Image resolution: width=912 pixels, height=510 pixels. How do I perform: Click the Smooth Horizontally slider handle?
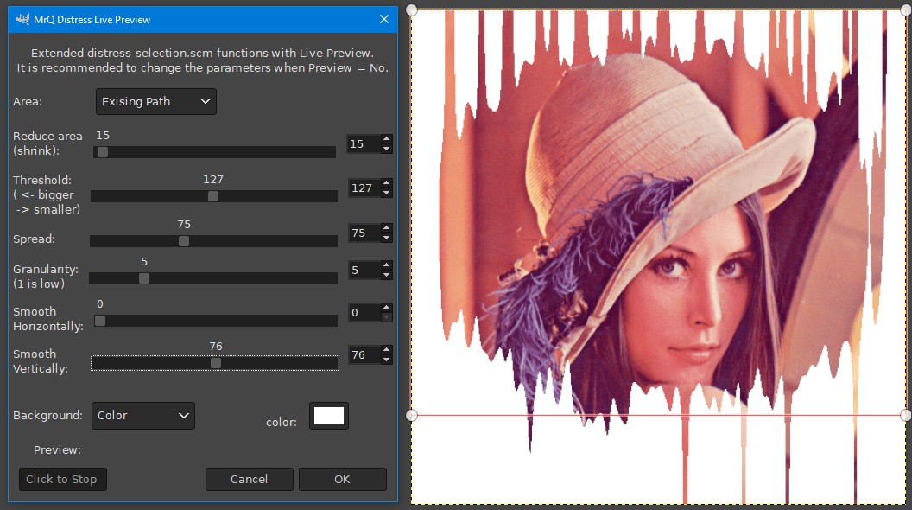click(x=100, y=321)
